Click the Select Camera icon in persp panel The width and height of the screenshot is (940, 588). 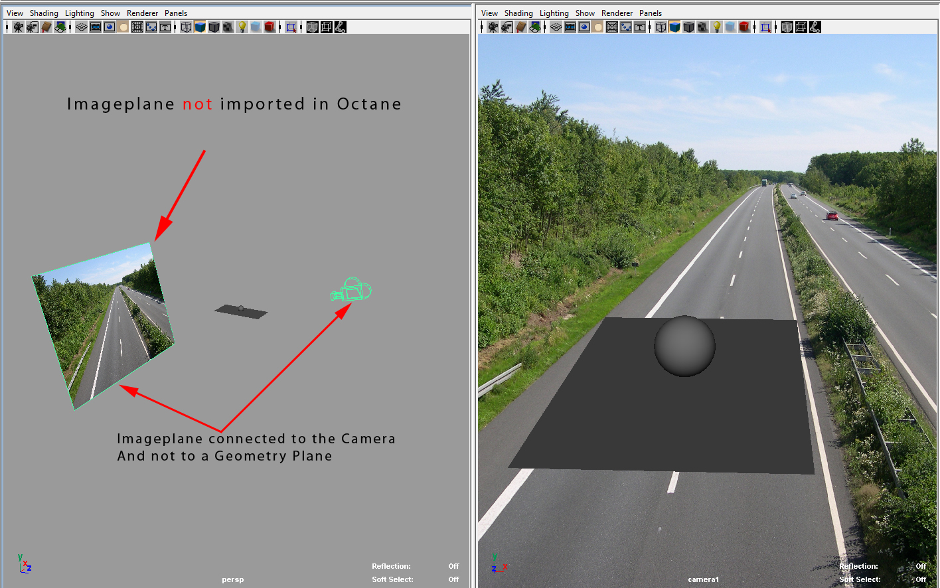[x=19, y=27]
